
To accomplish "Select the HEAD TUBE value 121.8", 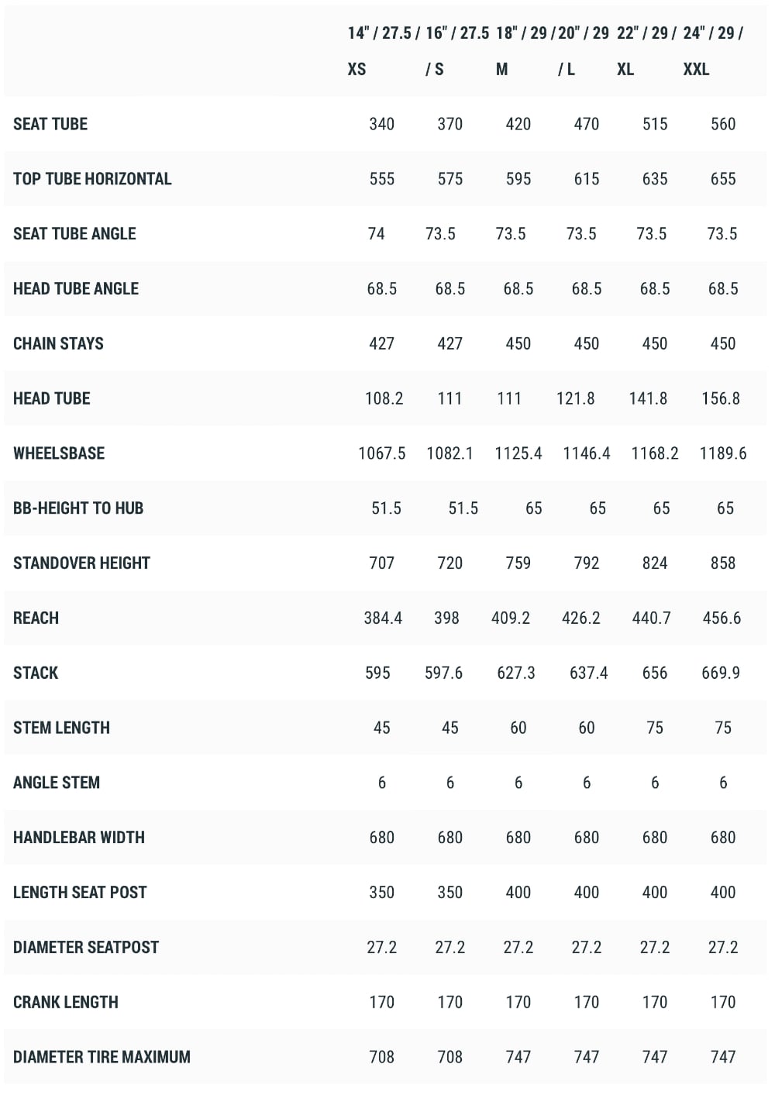I will pyautogui.click(x=576, y=398).
